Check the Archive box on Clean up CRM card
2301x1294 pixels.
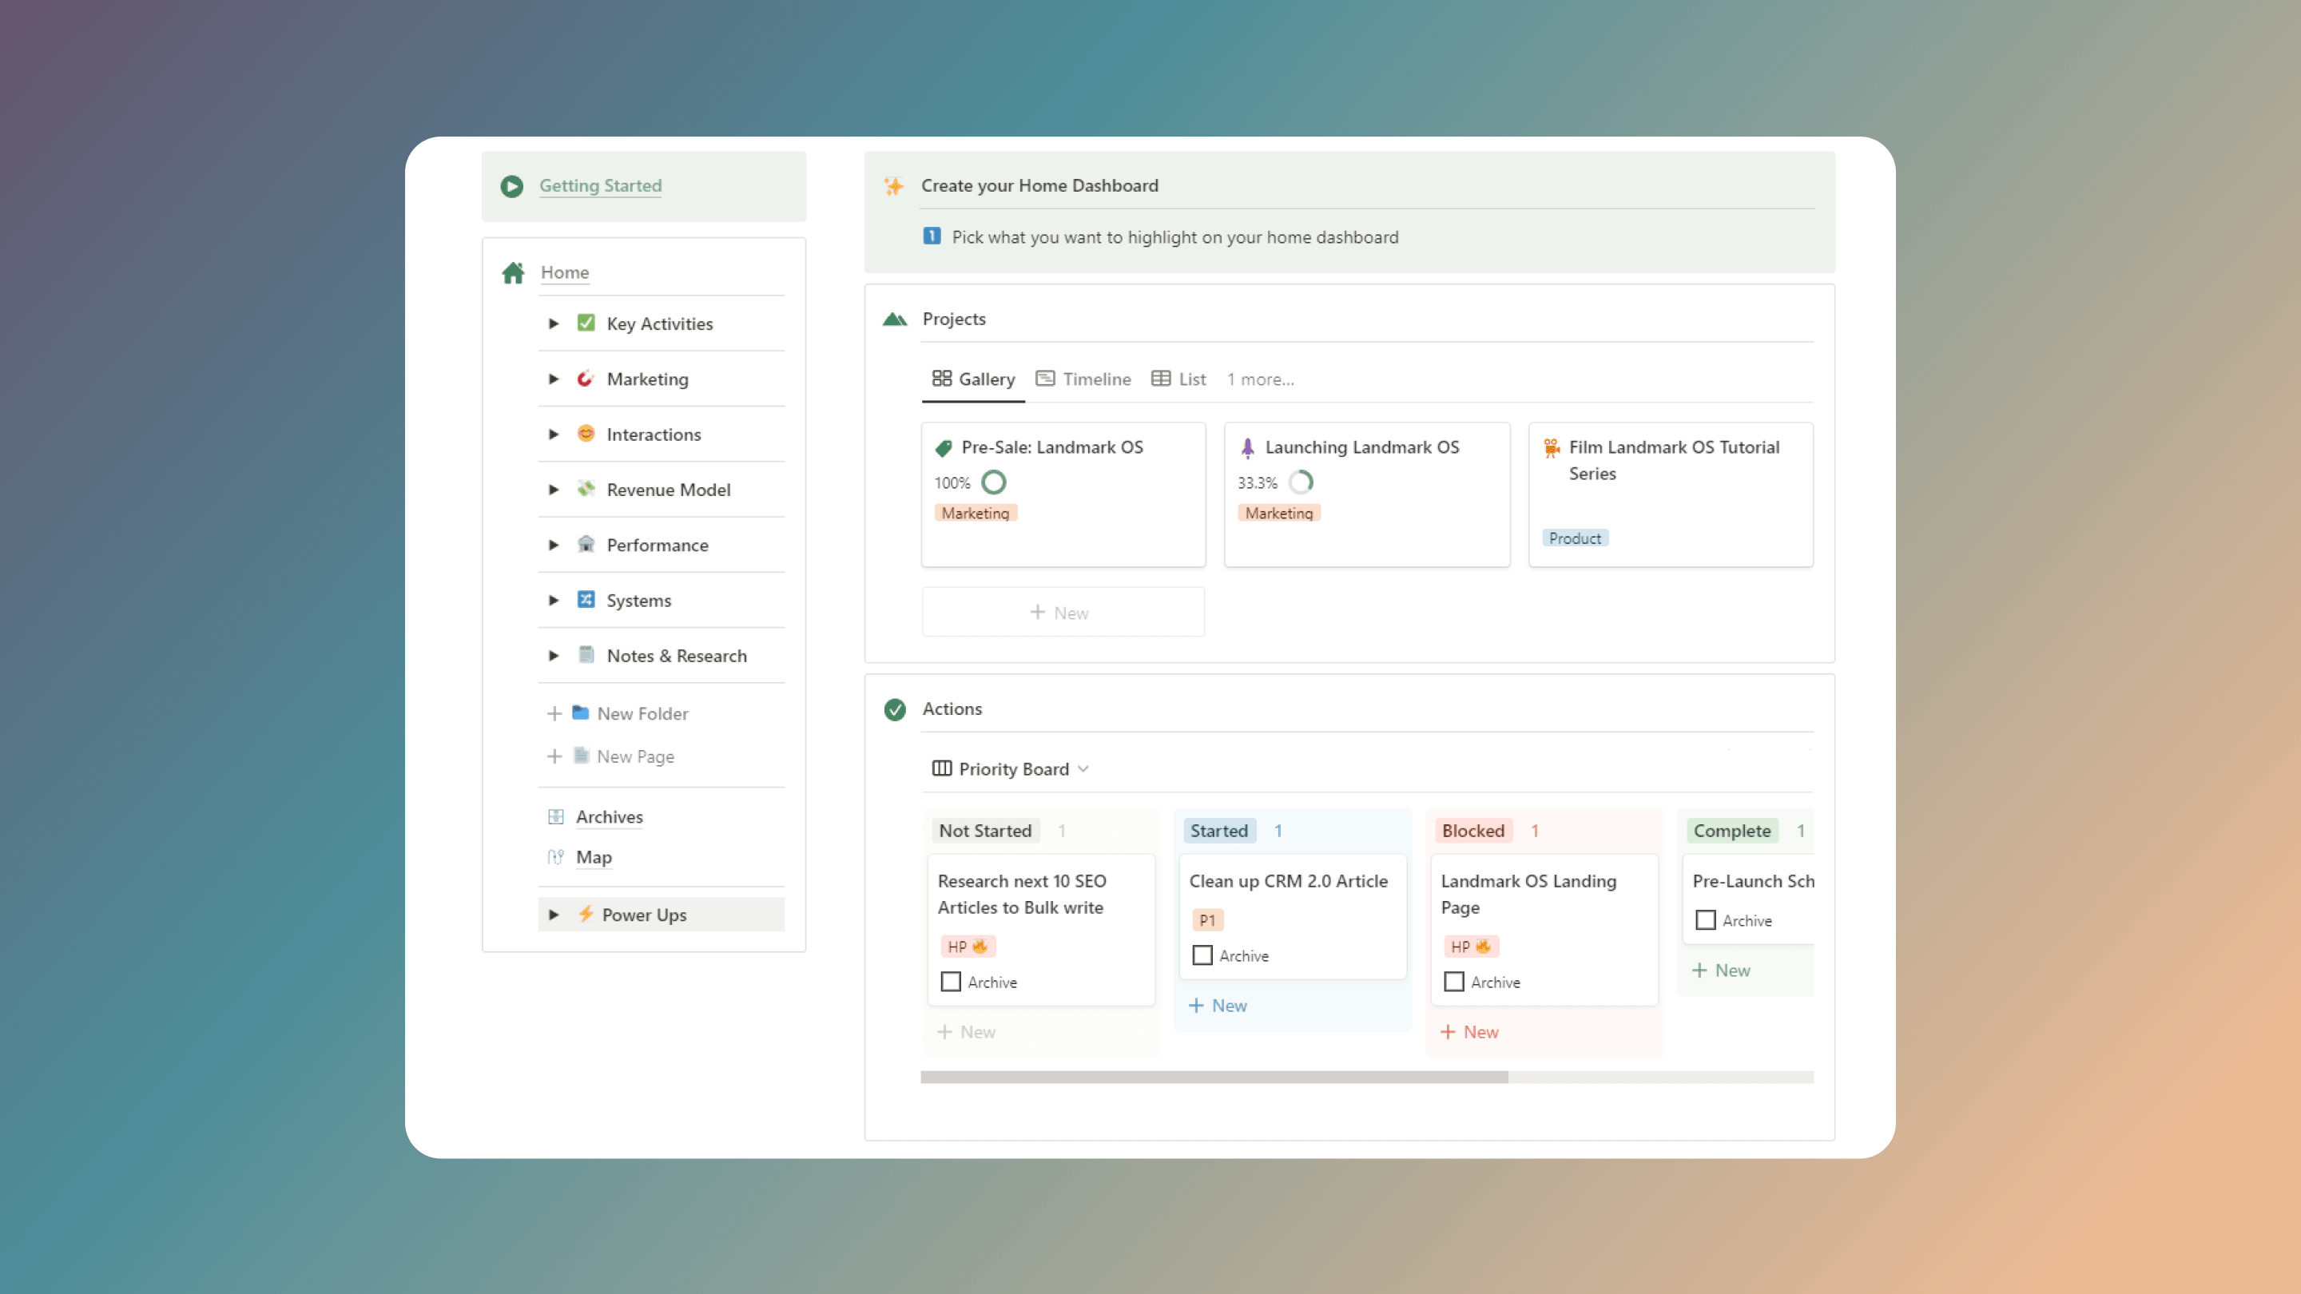[x=1202, y=955]
